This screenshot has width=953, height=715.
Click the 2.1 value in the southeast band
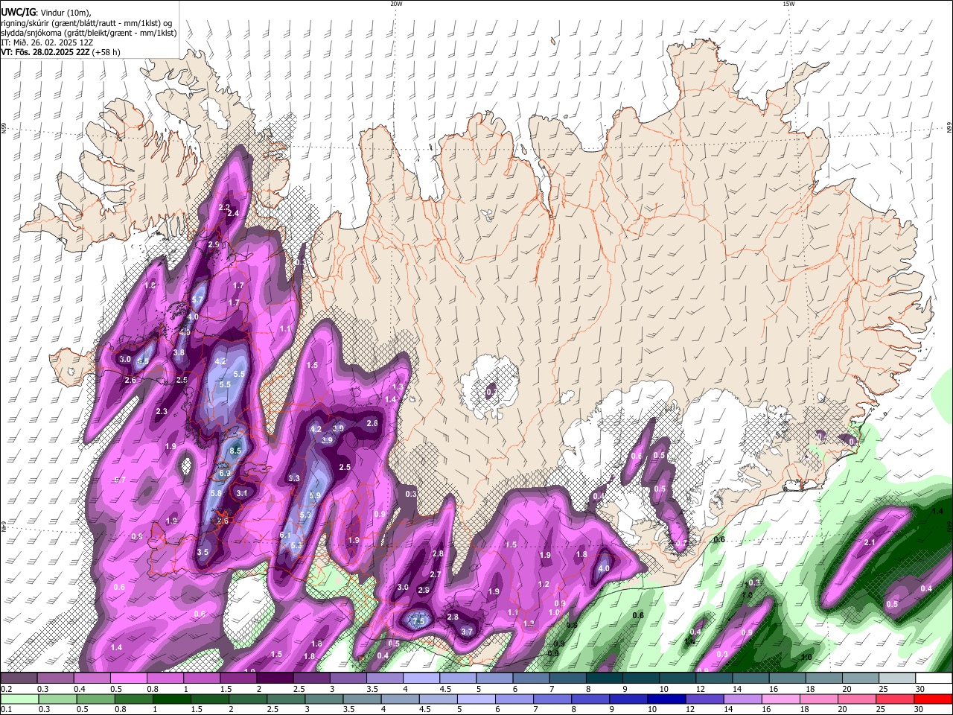point(870,542)
